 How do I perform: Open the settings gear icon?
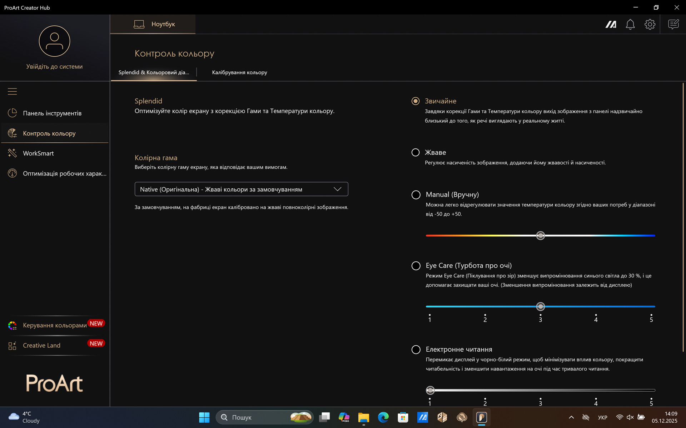(x=650, y=24)
